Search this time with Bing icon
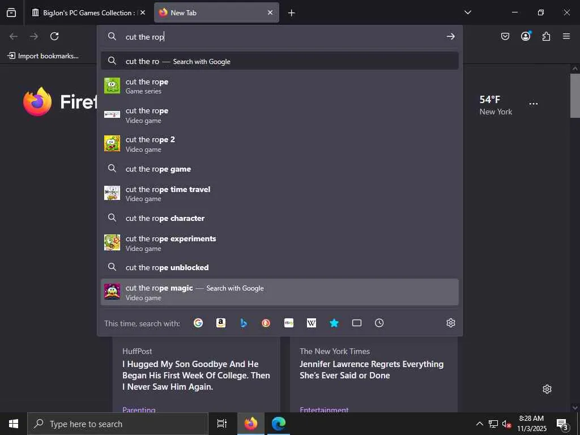 (x=244, y=323)
